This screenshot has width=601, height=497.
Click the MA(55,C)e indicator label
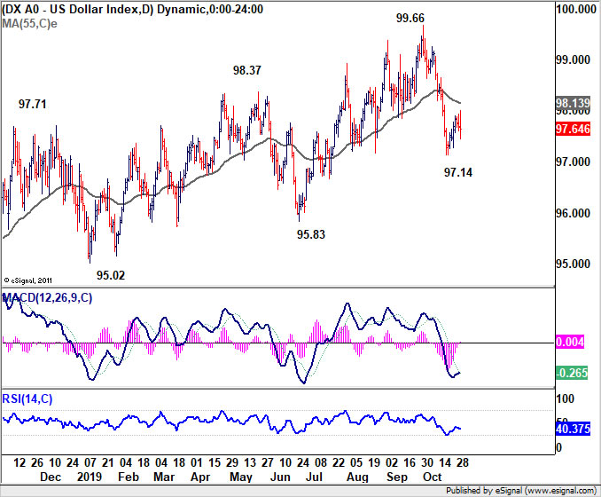[29, 24]
